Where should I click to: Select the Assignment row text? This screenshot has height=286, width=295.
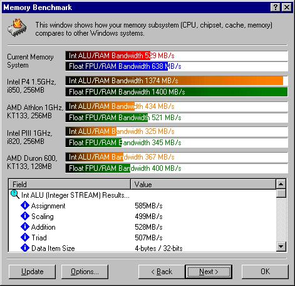48,206
